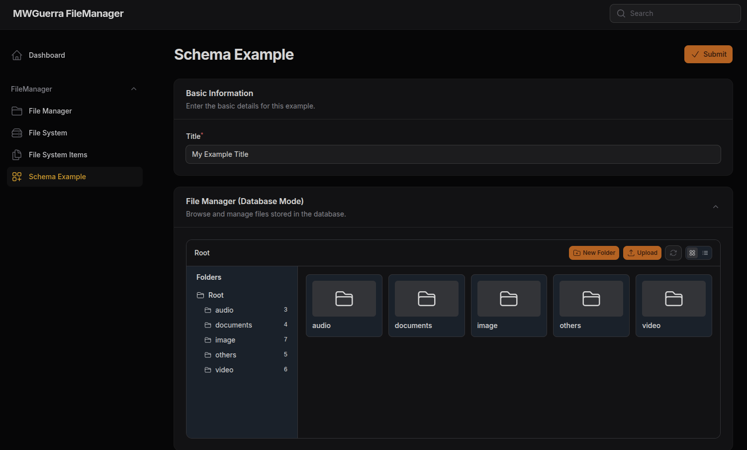Click the search magnifier icon
The image size is (747, 450).
(621, 13)
